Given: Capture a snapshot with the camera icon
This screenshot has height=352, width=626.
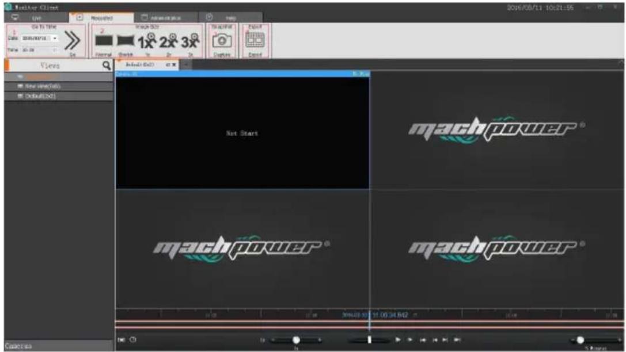Looking at the screenshot, I should 222,41.
